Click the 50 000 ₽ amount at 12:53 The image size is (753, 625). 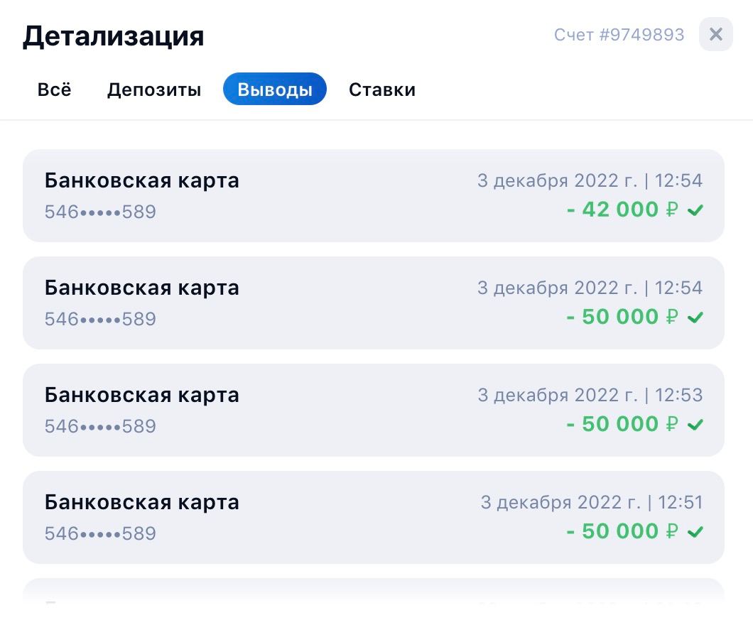[622, 425]
